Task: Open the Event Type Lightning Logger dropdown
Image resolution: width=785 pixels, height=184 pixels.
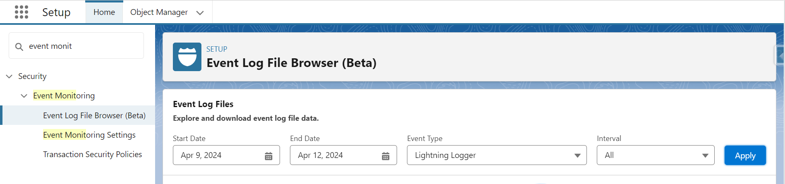Action: 497,155
